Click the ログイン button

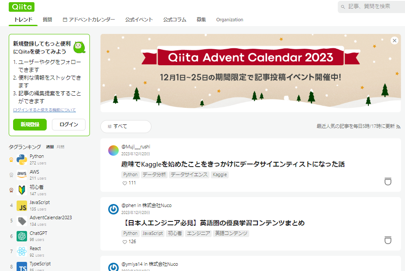tap(69, 124)
